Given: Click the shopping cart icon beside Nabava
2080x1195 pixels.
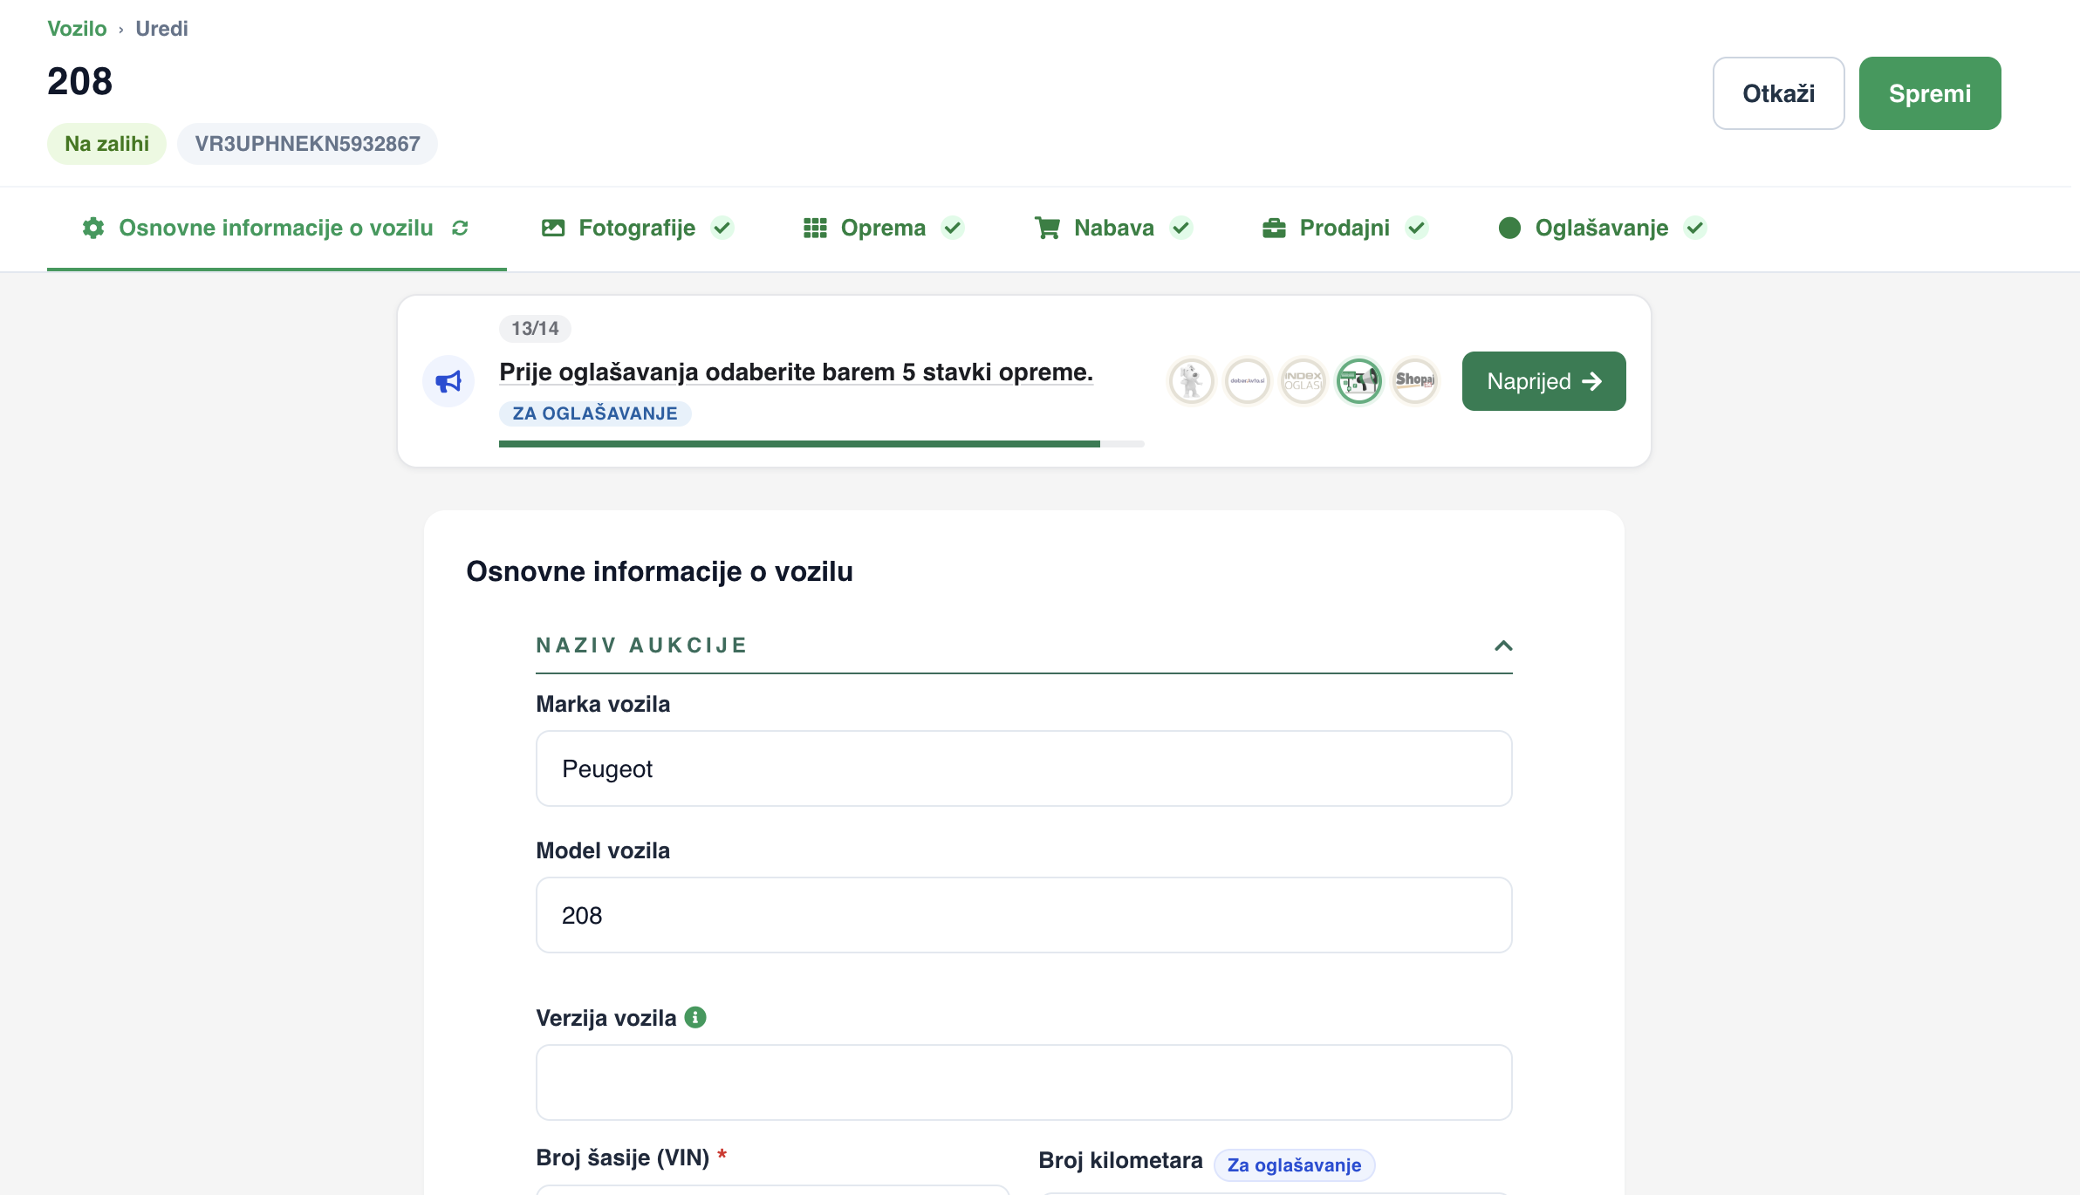Looking at the screenshot, I should (1047, 228).
